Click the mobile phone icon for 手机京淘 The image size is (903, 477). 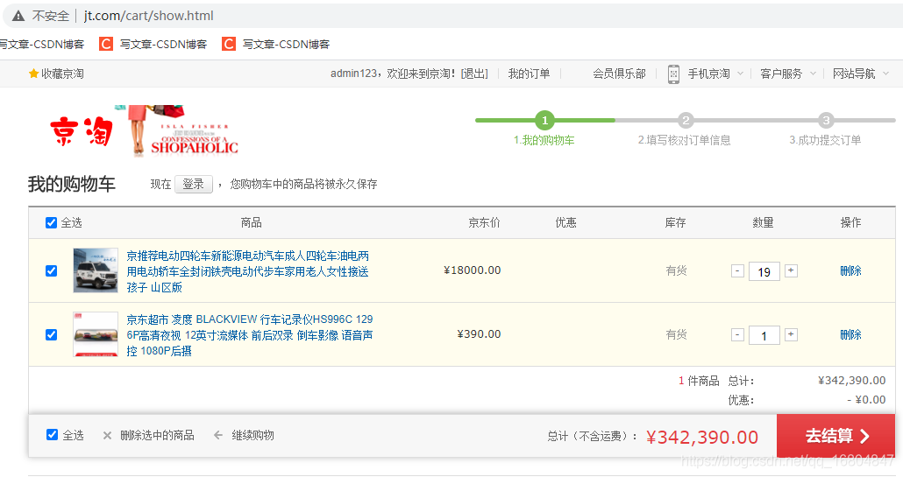click(673, 74)
